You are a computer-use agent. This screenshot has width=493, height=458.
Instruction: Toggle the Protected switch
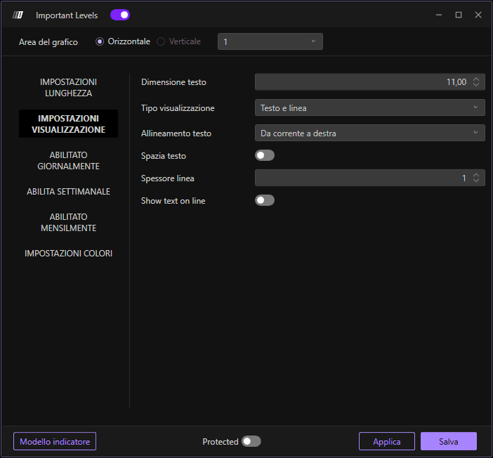251,441
